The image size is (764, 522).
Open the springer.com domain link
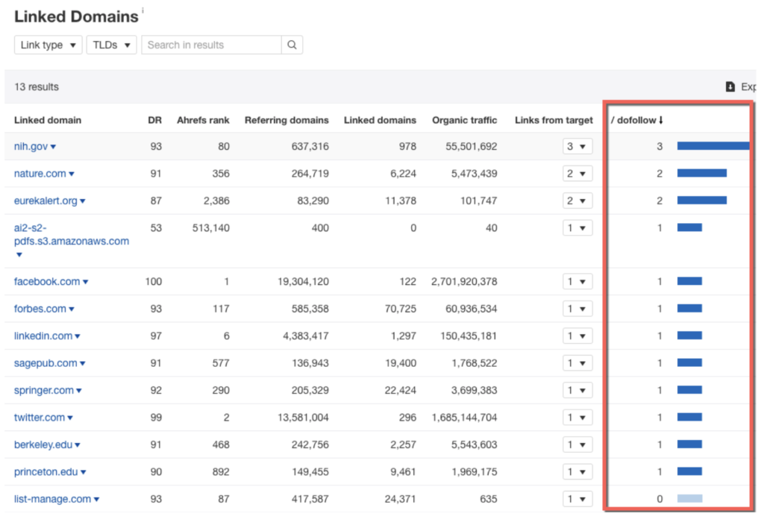point(44,391)
